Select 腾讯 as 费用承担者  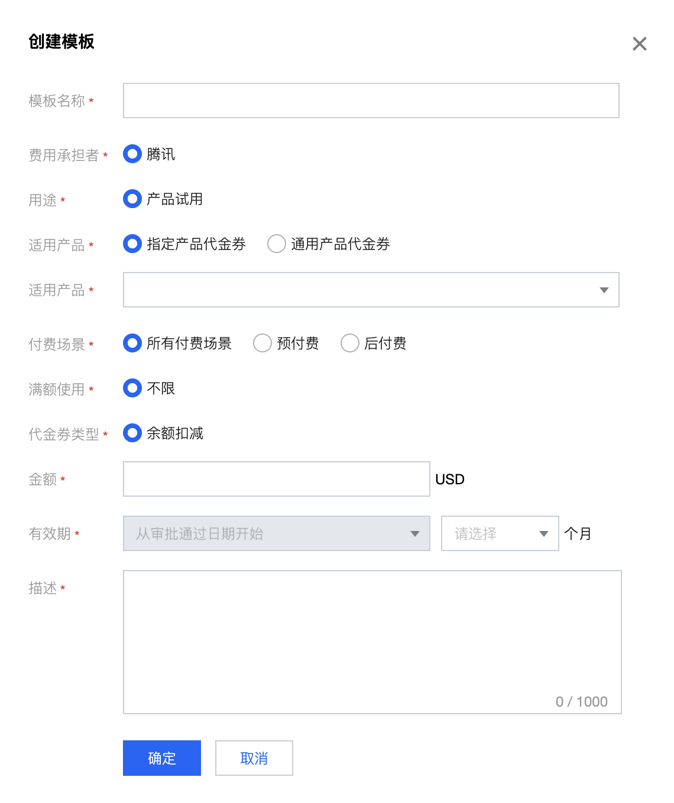133,154
